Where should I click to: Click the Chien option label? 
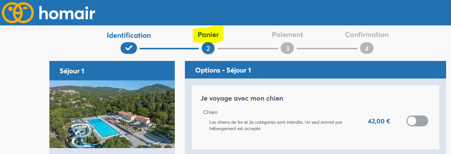tap(210, 112)
